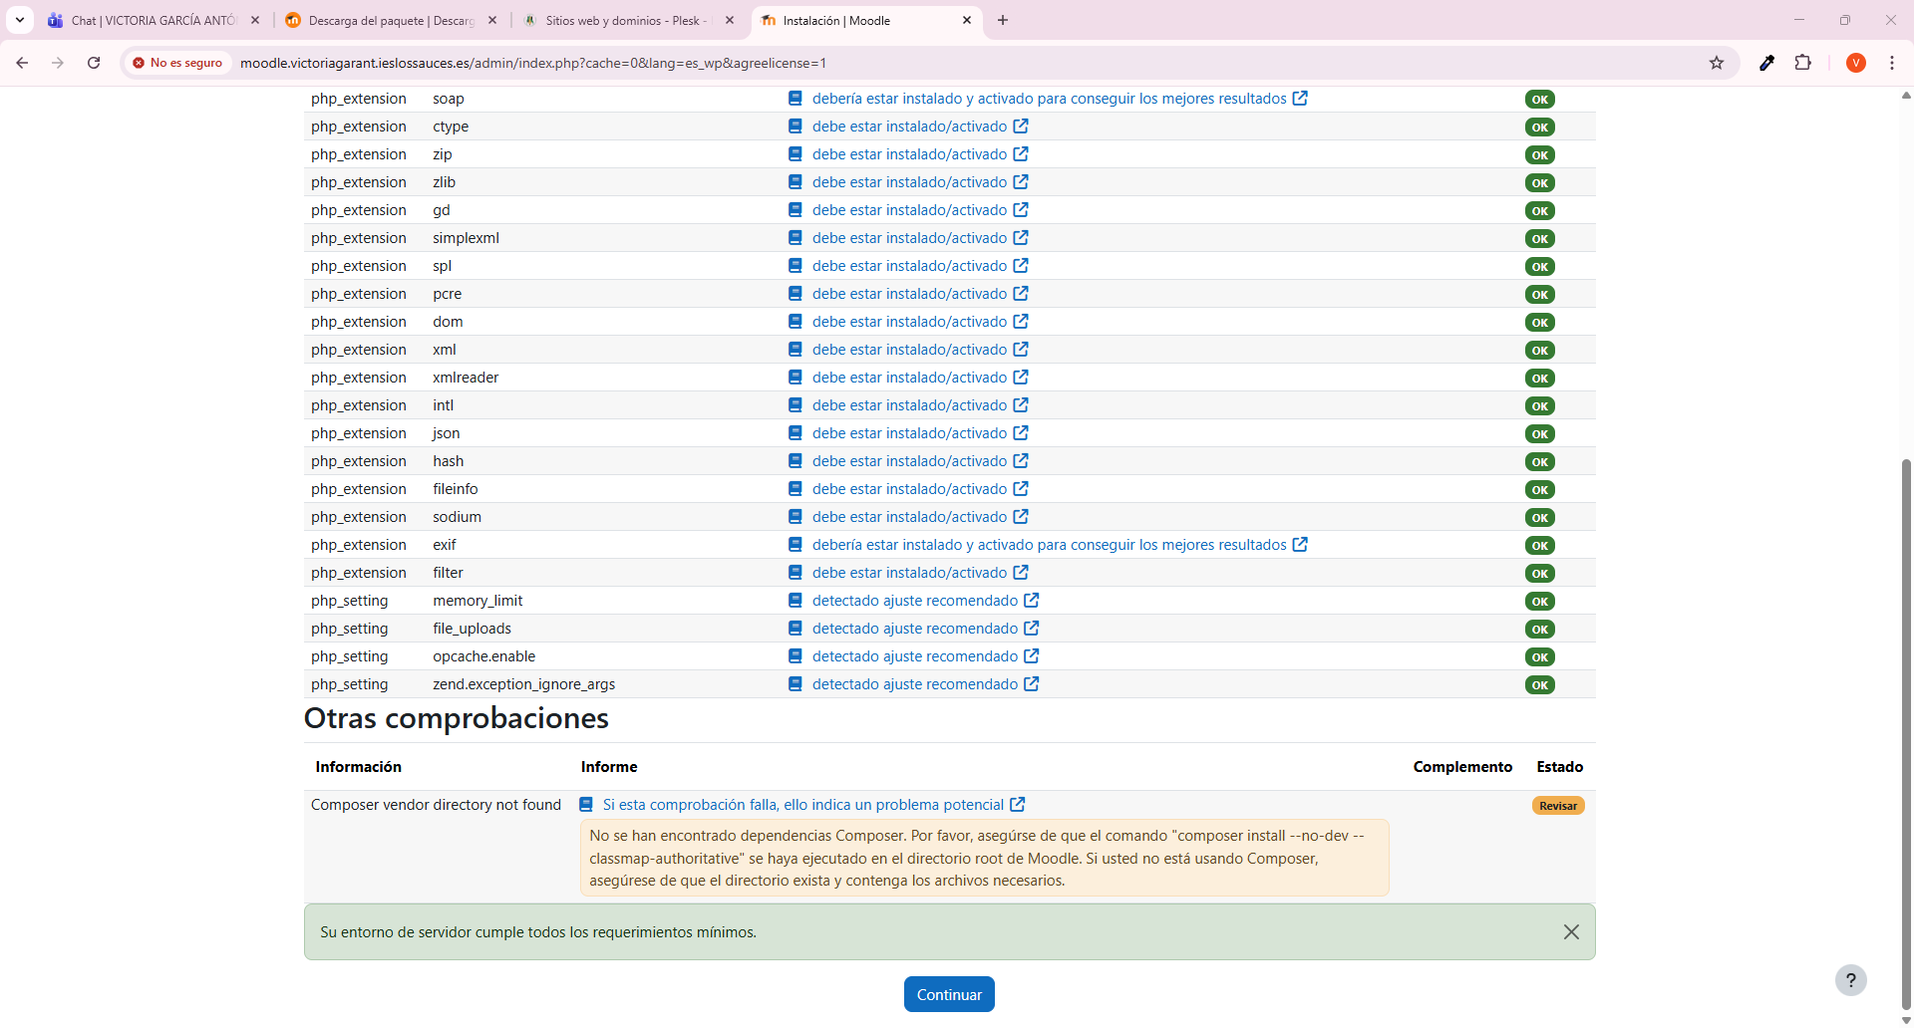
Task: Open the Chrome three-dot menu
Action: point(1892,63)
